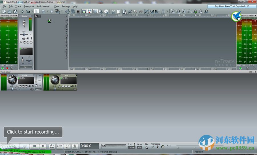
Task: Click the playback VU-meter window icon
Action: click(84, 11)
